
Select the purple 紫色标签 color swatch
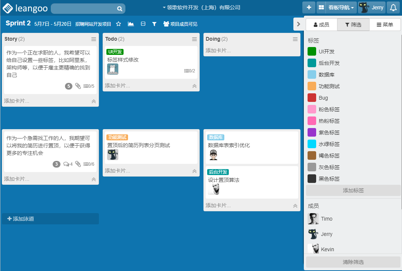312,133
